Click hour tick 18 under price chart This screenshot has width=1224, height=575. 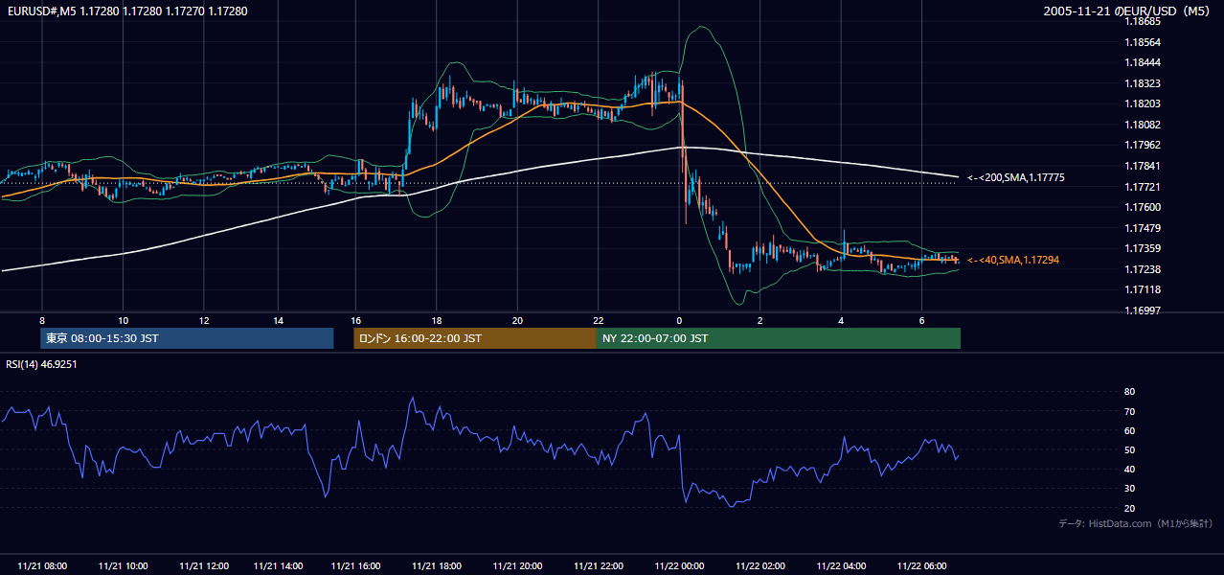[x=436, y=320]
